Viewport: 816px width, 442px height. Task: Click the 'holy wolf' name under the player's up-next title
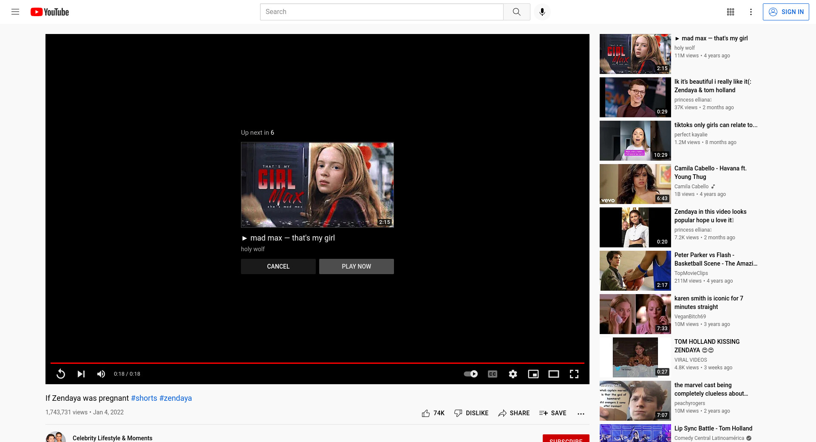(x=253, y=249)
